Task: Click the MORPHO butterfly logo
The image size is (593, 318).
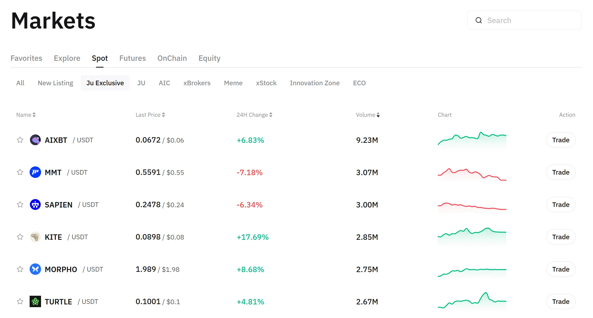Action: click(35, 269)
